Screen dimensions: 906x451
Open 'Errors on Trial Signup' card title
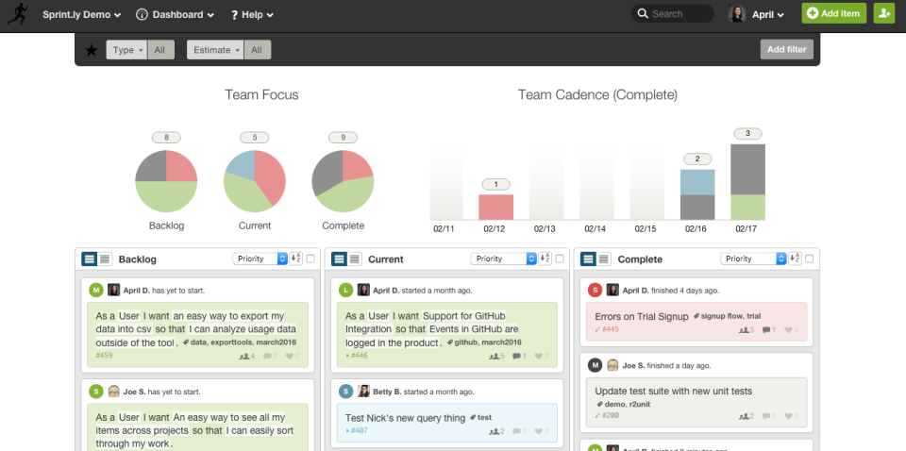(x=642, y=316)
